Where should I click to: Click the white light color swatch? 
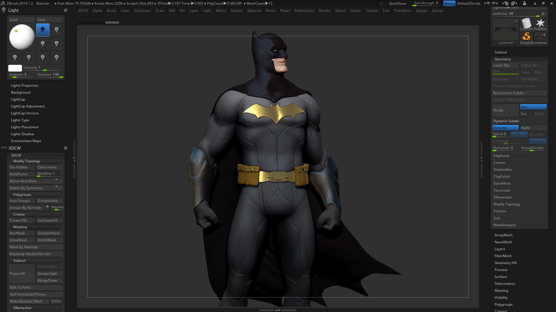click(x=15, y=68)
